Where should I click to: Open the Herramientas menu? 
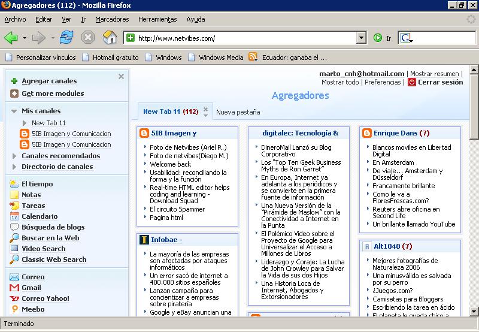157,19
